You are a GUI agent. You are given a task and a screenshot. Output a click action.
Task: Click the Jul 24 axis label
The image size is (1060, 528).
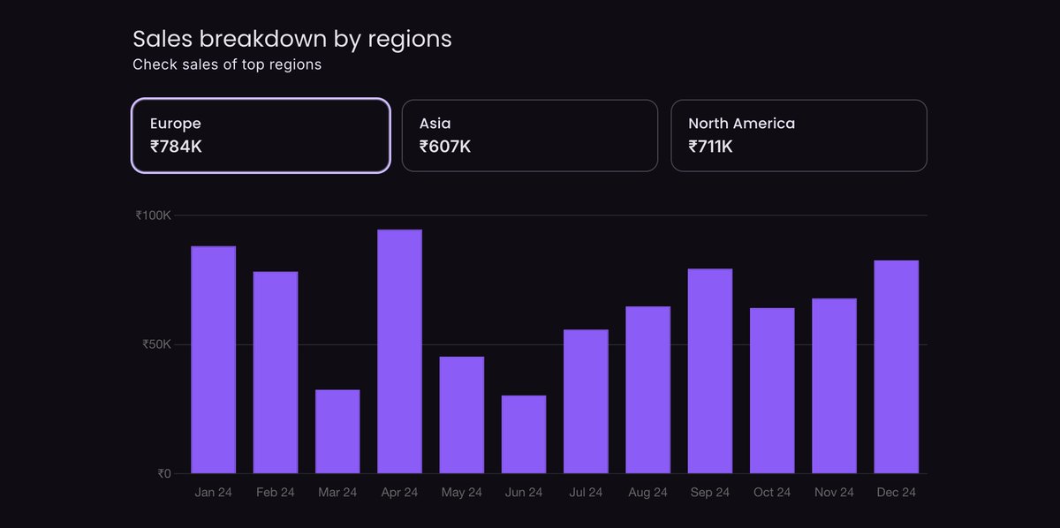[x=586, y=493]
